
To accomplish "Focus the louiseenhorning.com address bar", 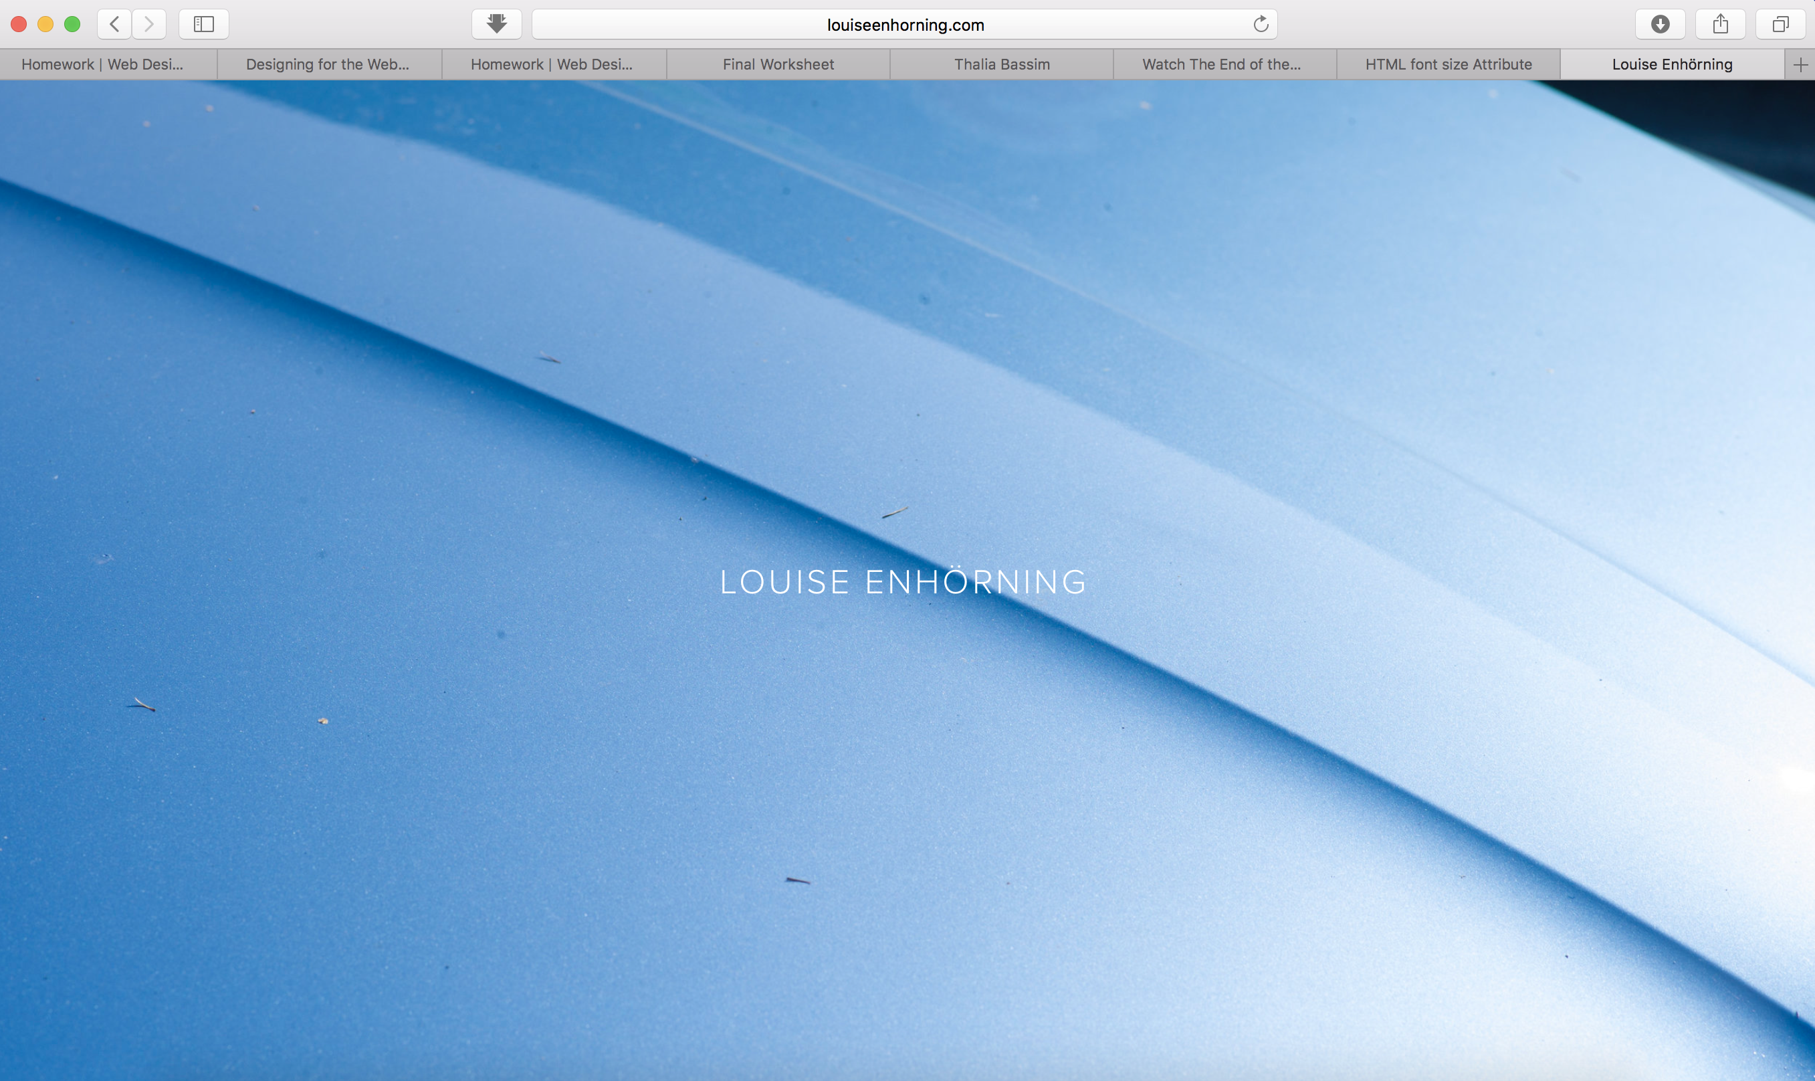I will tap(905, 25).
